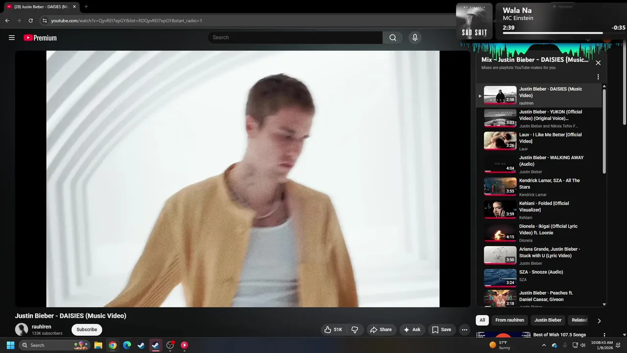Select the From rauhlren filter chip
This screenshot has width=627, height=353.
pyautogui.click(x=509, y=320)
